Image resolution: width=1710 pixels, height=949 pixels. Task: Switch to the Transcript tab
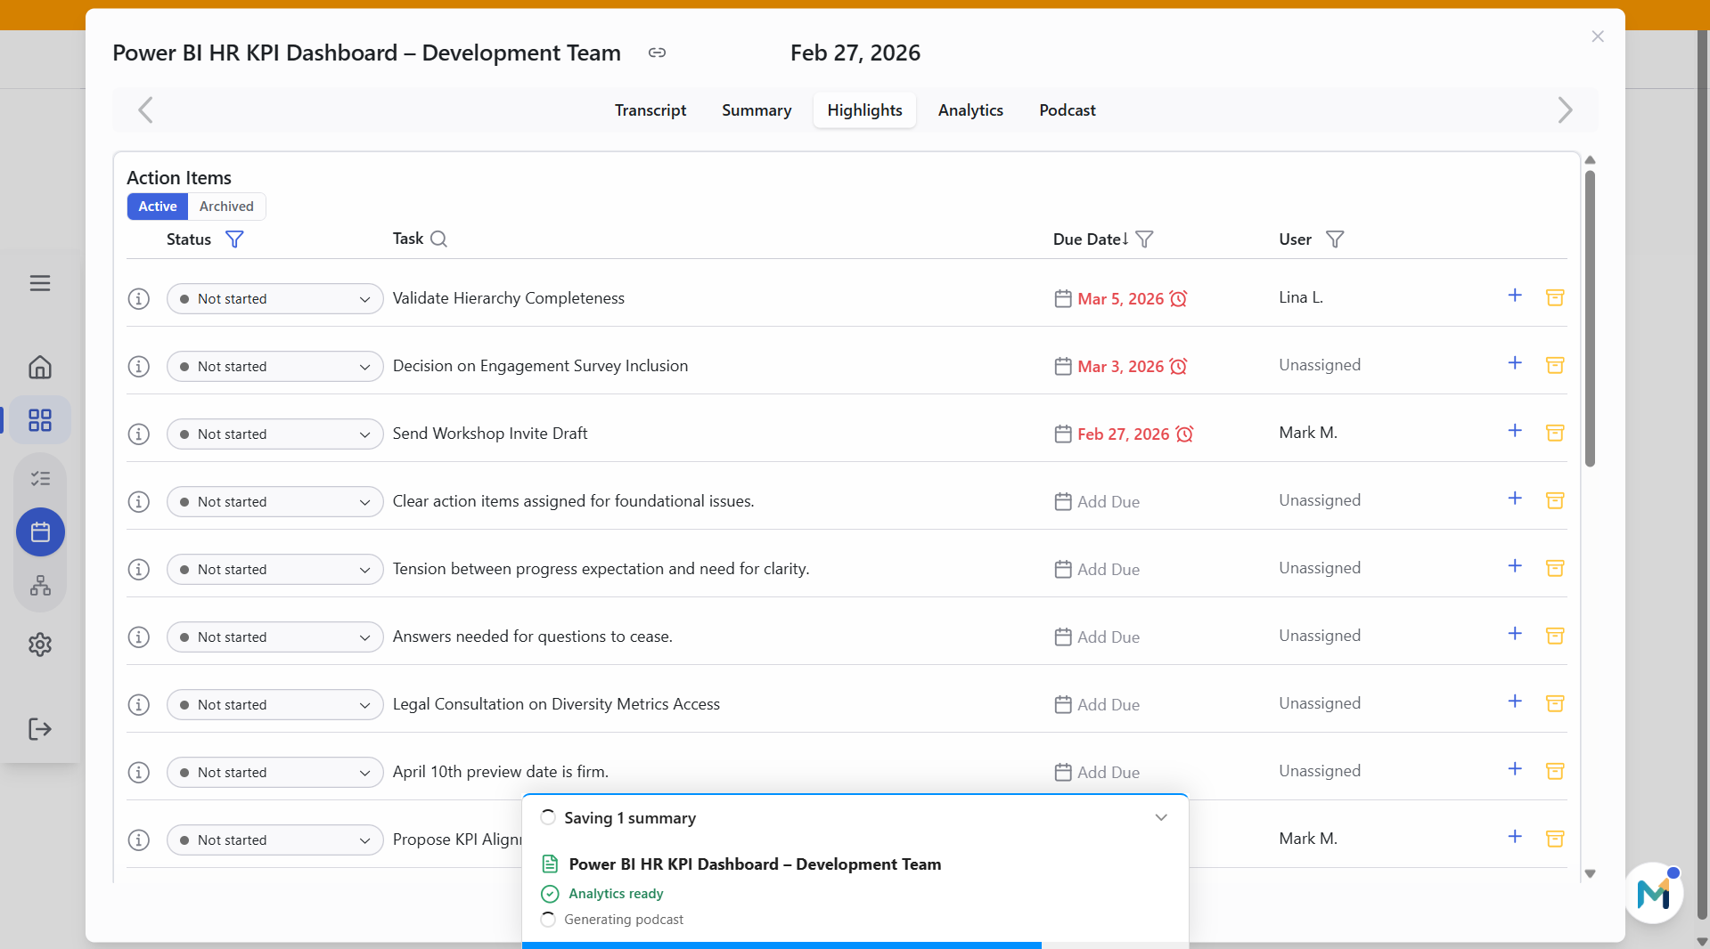point(650,110)
